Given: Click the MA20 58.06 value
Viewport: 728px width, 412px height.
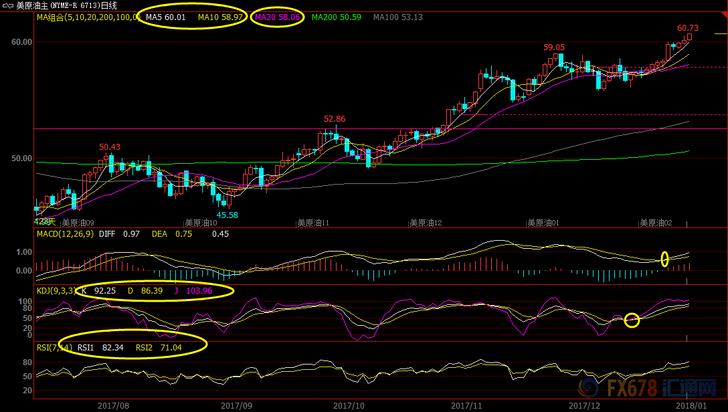Looking at the screenshot, I should pos(277,17).
